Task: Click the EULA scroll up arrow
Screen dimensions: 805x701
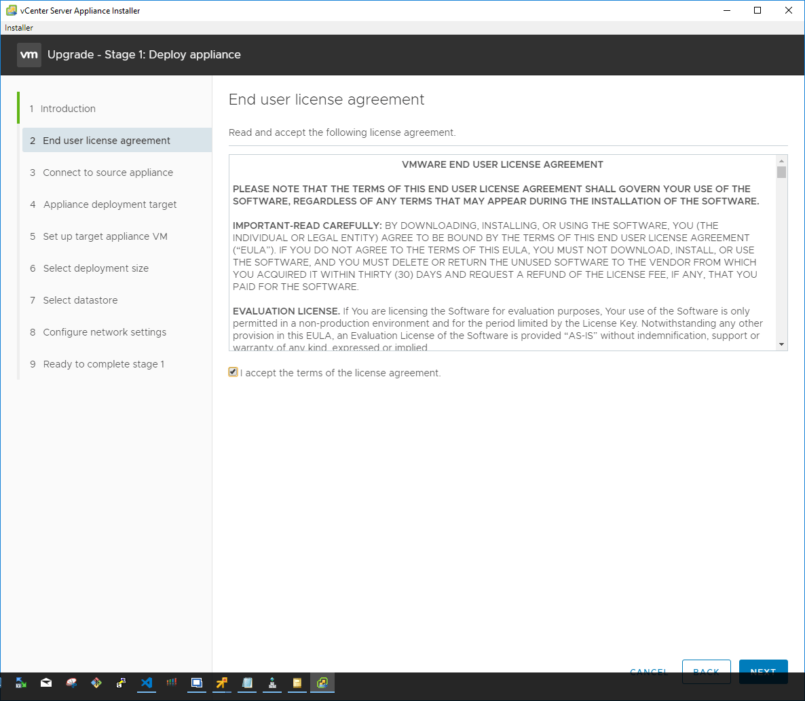Action: point(781,161)
